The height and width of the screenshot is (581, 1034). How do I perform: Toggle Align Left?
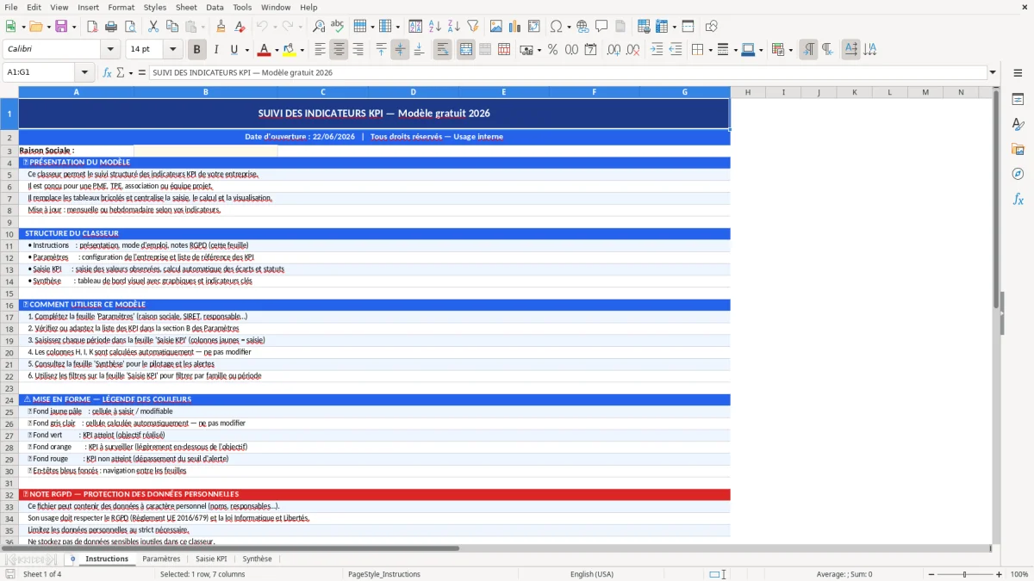click(x=320, y=50)
